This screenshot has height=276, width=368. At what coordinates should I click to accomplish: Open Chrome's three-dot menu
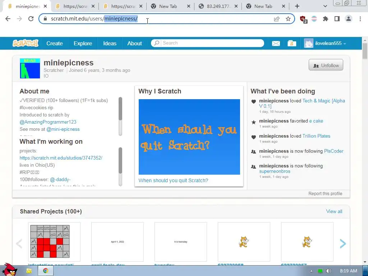coord(360,19)
